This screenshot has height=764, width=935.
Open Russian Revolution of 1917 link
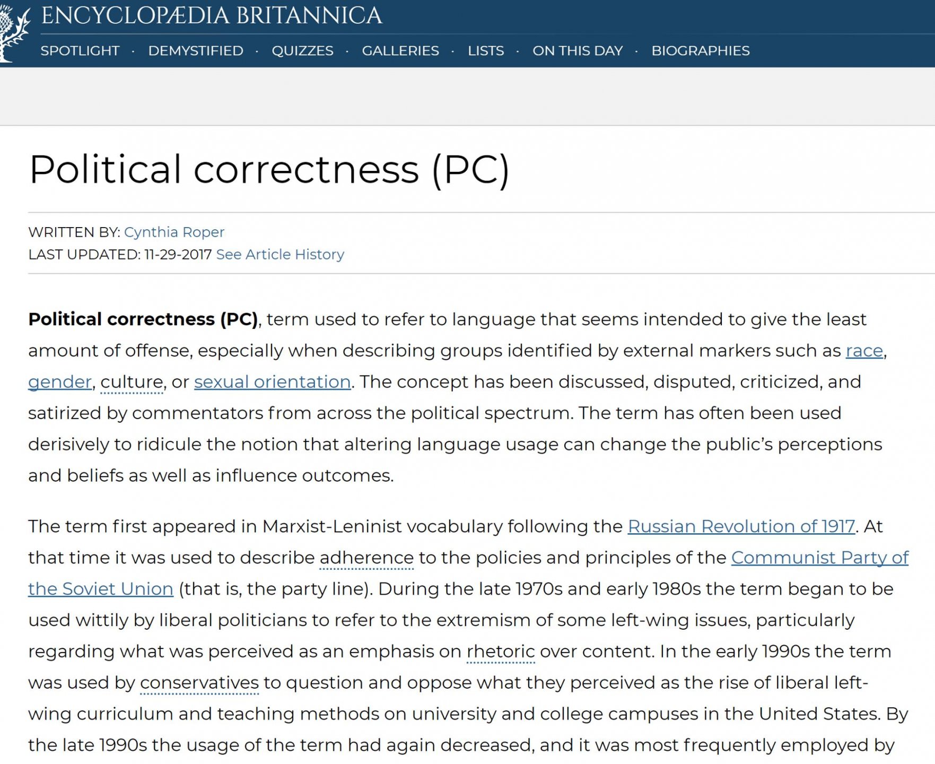pos(741,526)
